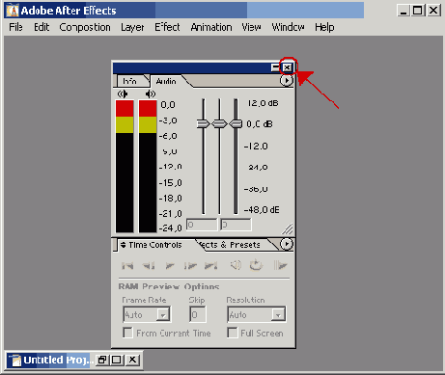Click the RAM Preview icon

(280, 265)
